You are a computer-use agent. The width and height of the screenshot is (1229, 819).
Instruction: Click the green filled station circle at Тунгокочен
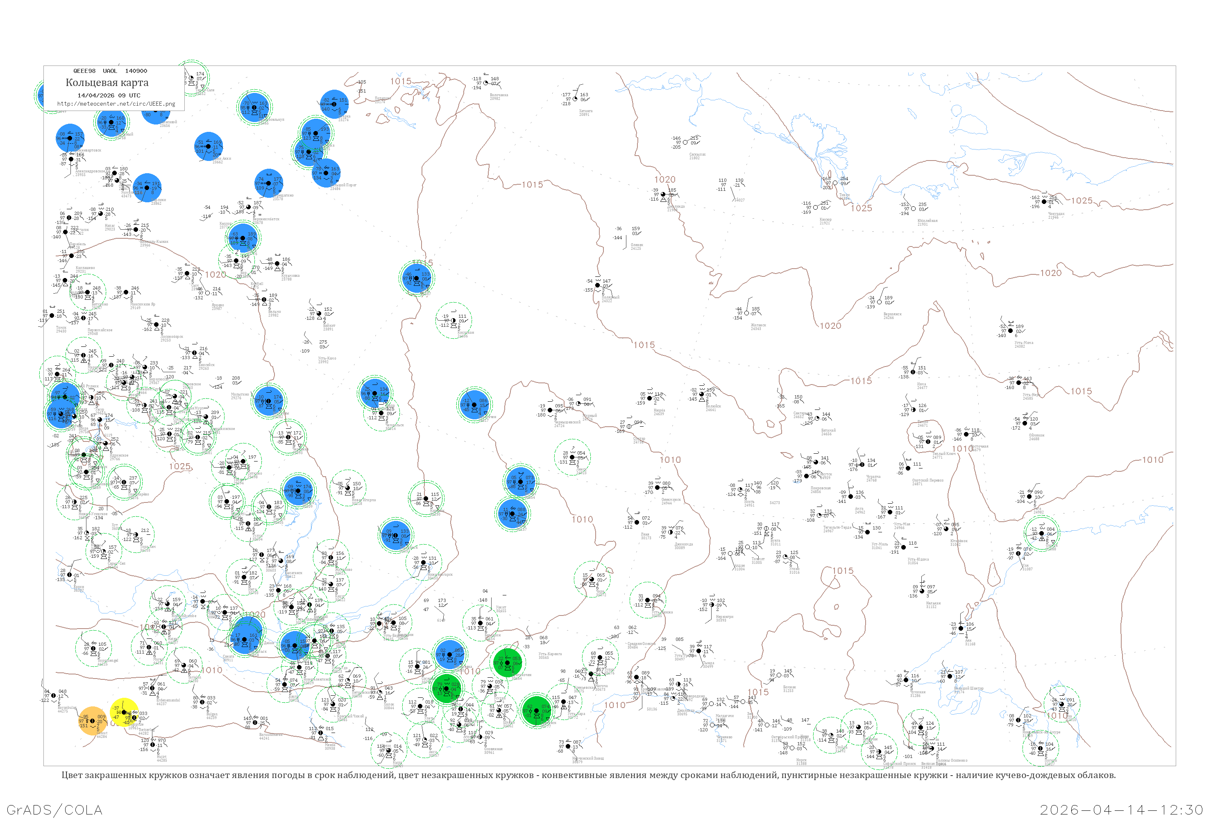pyautogui.click(x=508, y=663)
